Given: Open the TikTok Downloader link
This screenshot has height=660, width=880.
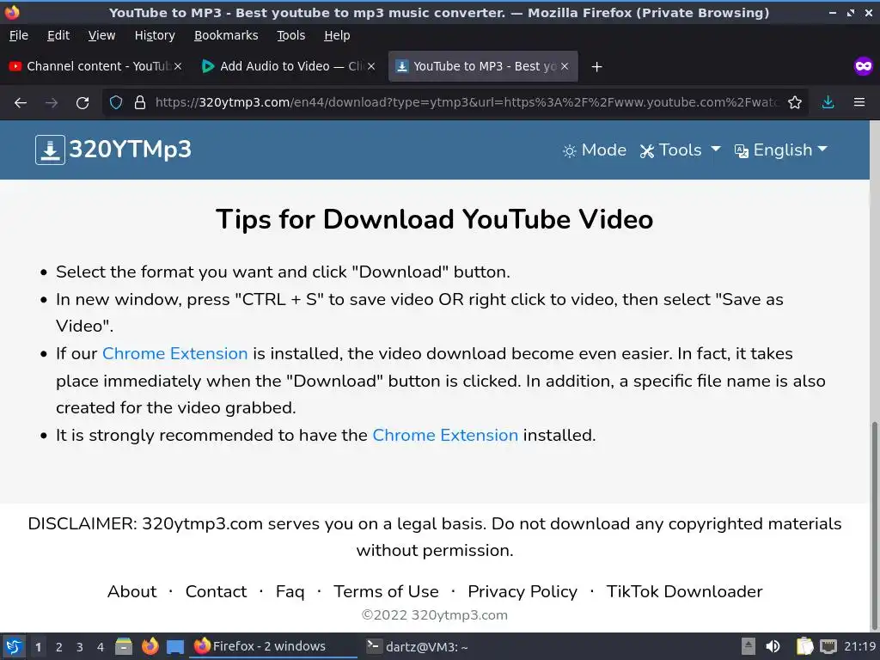Looking at the screenshot, I should click(x=684, y=591).
